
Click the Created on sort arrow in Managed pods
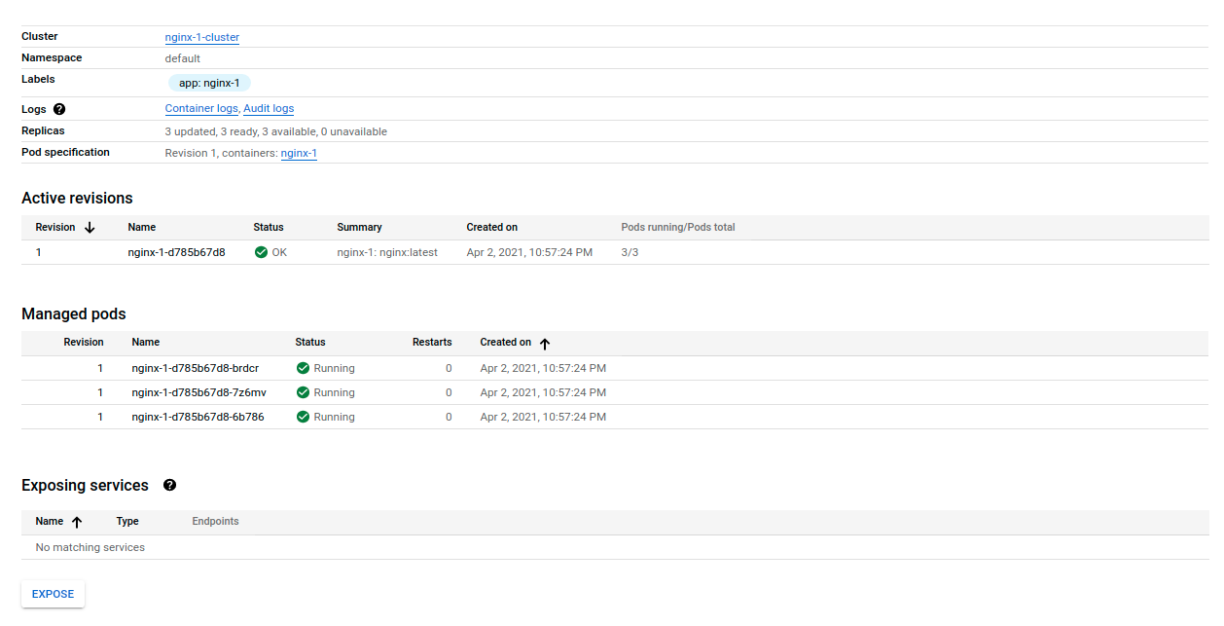545,343
